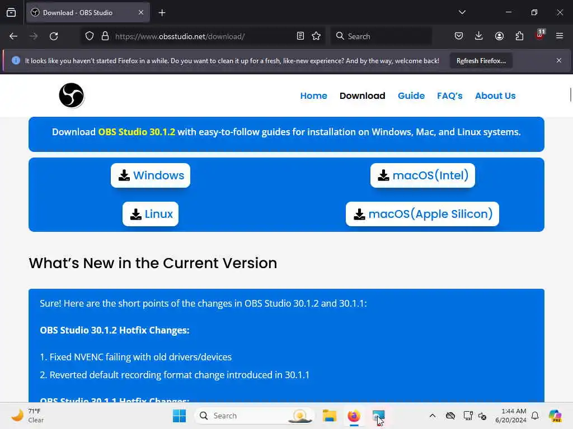
Task: Click the Firefox taskbar icon
Action: click(354, 416)
